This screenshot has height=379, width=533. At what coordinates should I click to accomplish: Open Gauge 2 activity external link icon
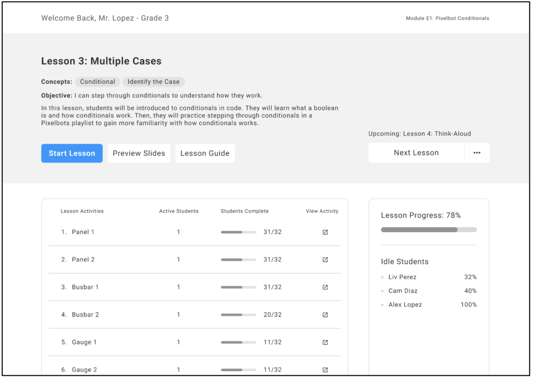click(325, 370)
